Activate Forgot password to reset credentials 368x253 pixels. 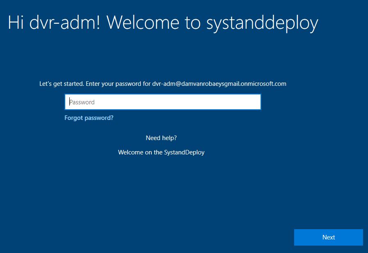point(89,118)
